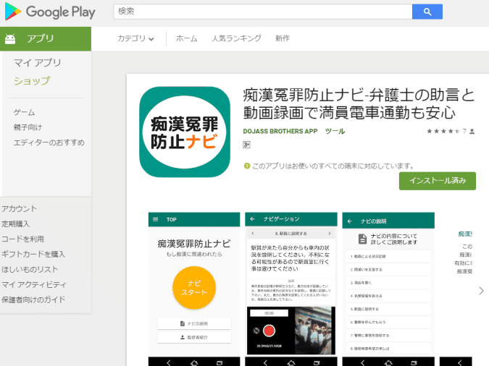Open the カテゴリ dropdown
The width and height of the screenshot is (489, 366).
(x=135, y=38)
